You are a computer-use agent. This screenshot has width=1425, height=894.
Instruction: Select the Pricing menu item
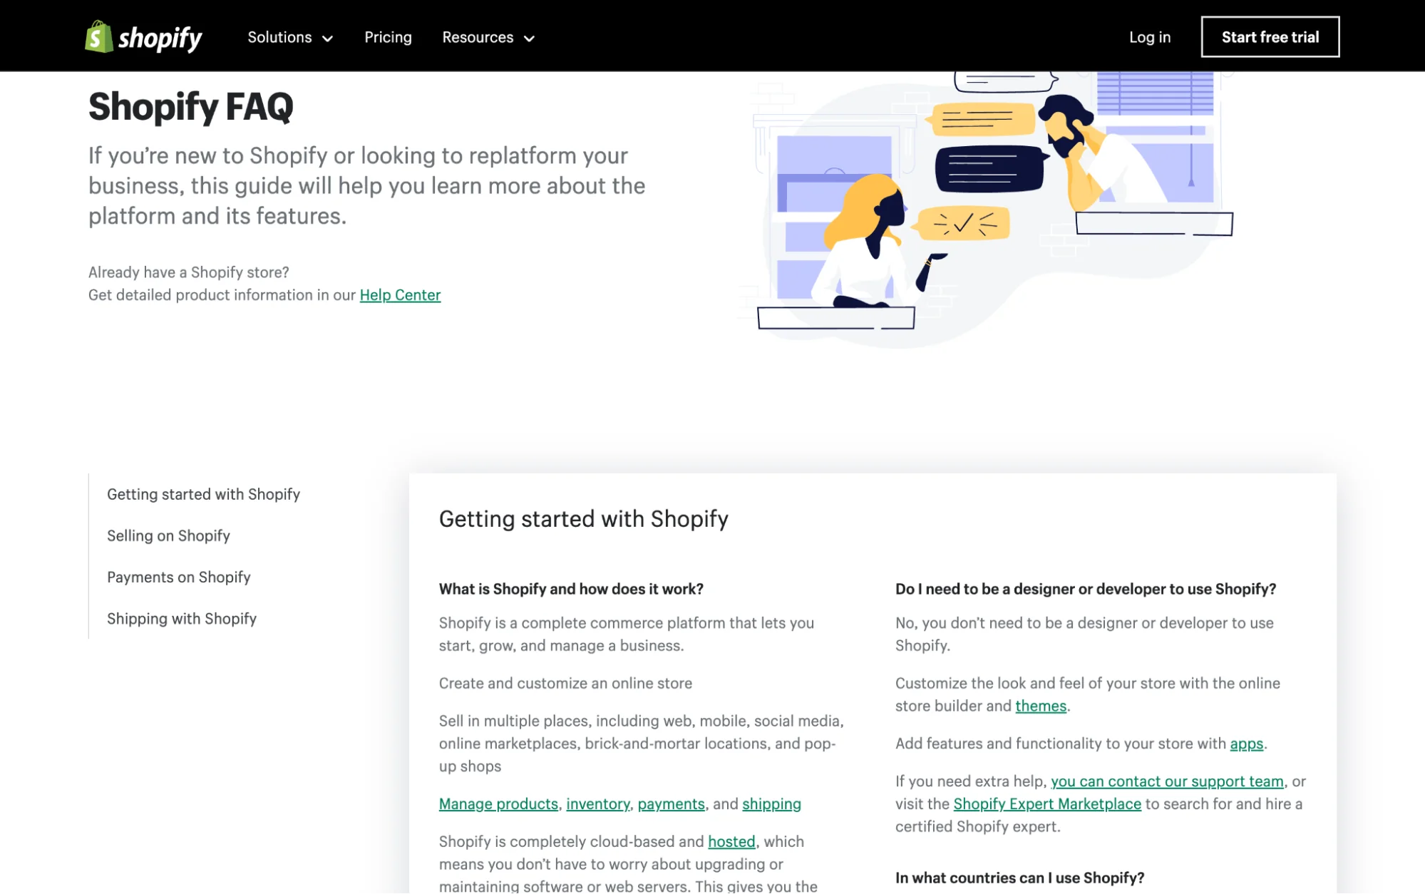pos(389,36)
